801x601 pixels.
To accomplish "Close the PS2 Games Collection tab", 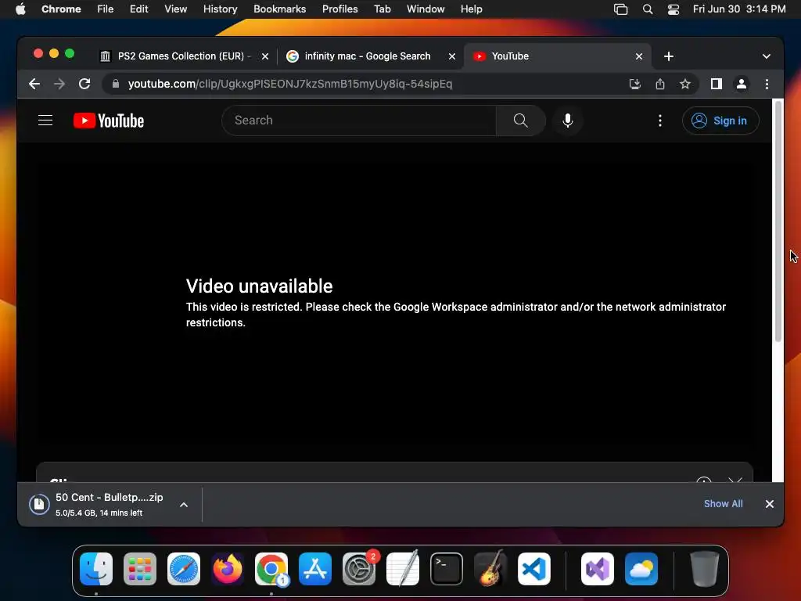I will (x=265, y=56).
